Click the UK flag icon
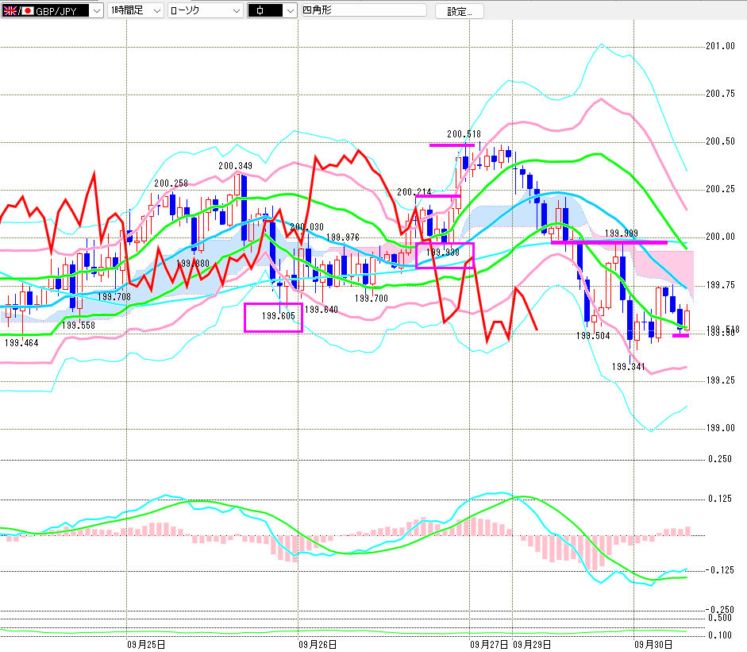747x652 pixels. click(9, 11)
